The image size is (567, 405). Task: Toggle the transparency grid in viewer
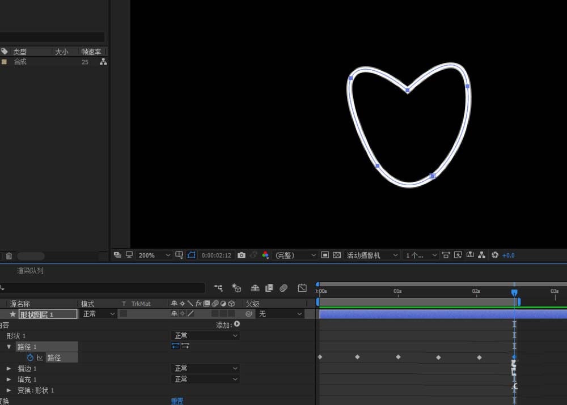pos(337,255)
